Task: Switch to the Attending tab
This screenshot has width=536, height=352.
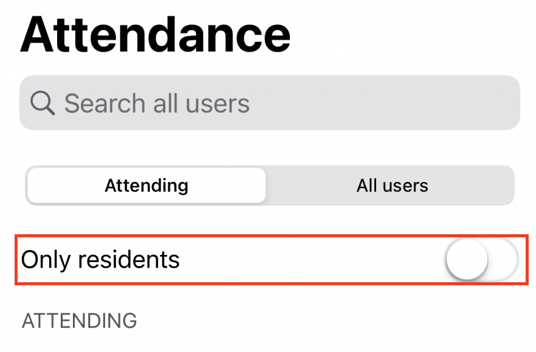Action: coord(146,185)
